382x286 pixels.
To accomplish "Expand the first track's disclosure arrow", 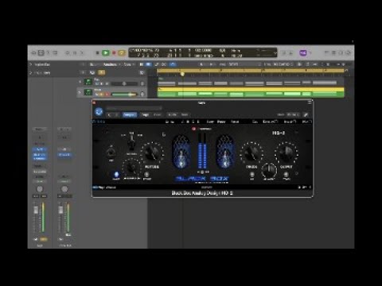I will tap(80, 82).
